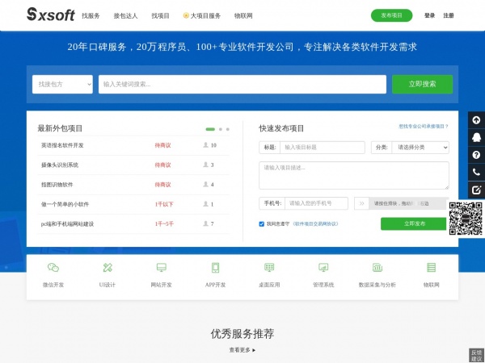Screen dimensions: 485x363
Task: Click the QQ contact sidebar icon
Action: pyautogui.click(x=476, y=137)
